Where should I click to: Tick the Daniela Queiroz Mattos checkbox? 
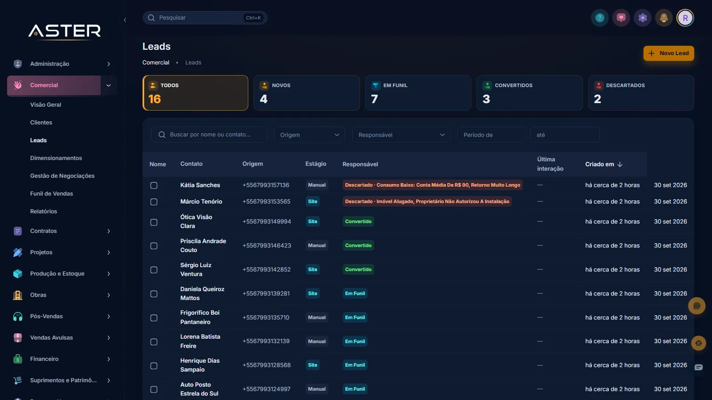pyautogui.click(x=154, y=294)
